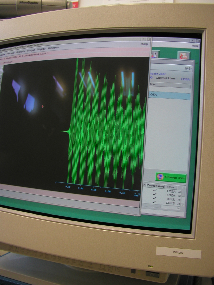Click the scroll-right arrow of the job table
Image resolution: width=214 pixels, height=285 pixels.
(x=178, y=208)
